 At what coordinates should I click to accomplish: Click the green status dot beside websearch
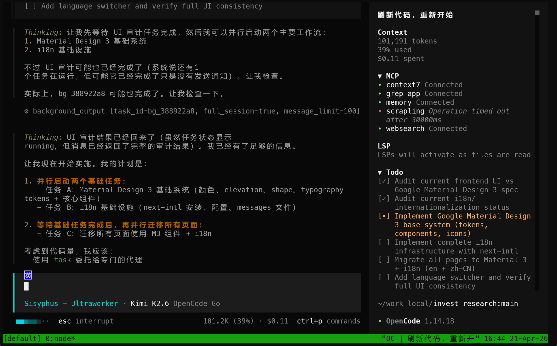380,129
